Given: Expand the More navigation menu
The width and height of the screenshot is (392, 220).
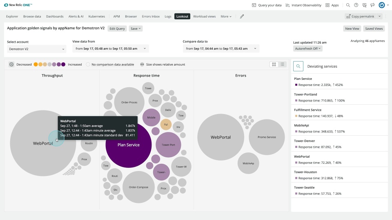Looking at the screenshot, I should [226, 16].
